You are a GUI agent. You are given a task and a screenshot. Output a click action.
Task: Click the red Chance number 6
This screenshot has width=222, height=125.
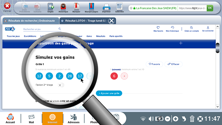[114, 76]
